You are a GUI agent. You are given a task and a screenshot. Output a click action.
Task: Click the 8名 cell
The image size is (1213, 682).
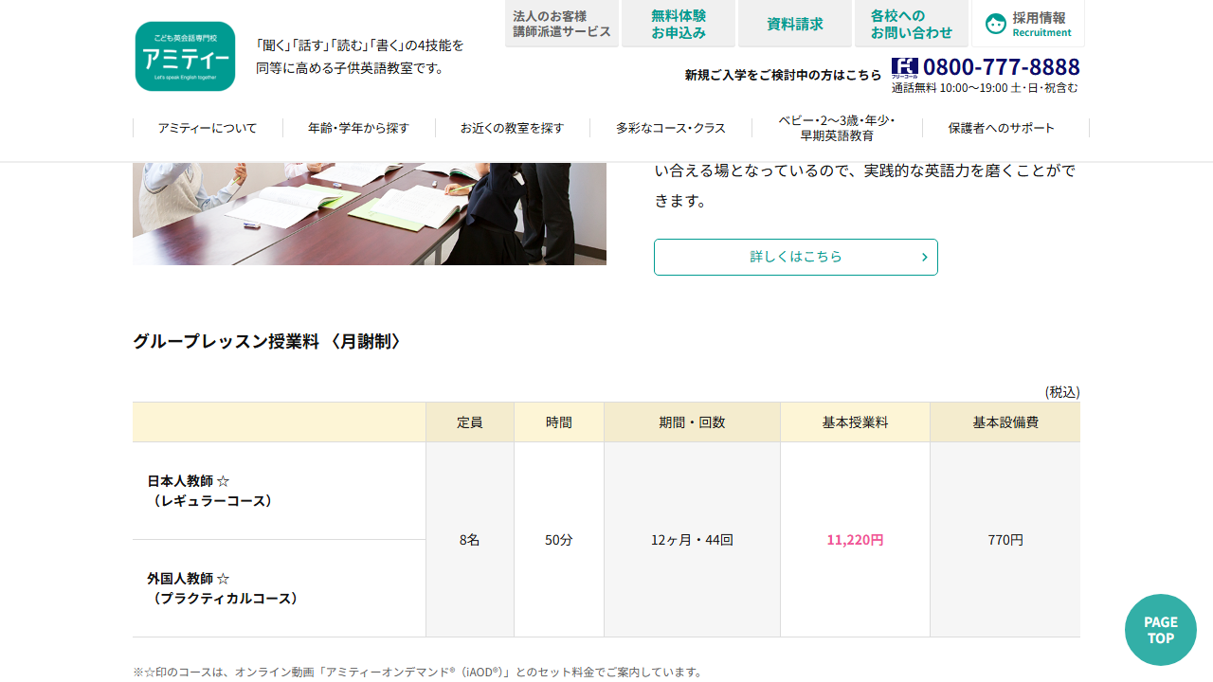(470, 540)
